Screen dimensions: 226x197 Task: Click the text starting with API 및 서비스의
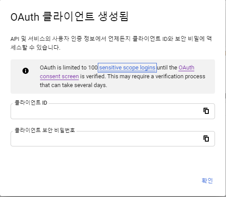tap(111, 43)
